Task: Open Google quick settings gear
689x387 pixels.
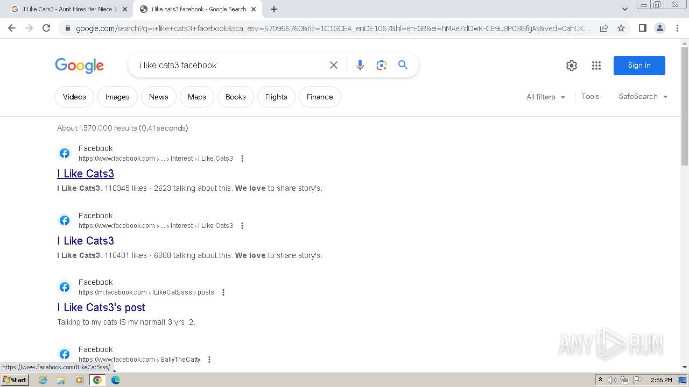Action: (572, 66)
